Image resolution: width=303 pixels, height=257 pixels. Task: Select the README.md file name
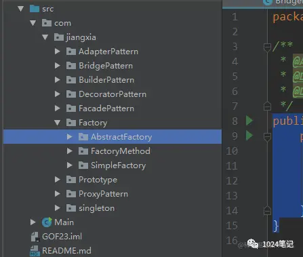[66, 251]
